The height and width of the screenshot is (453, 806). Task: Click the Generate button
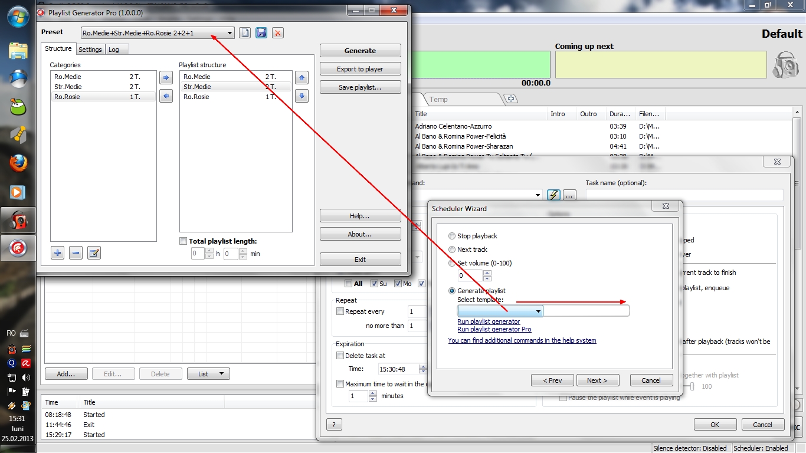tap(361, 51)
